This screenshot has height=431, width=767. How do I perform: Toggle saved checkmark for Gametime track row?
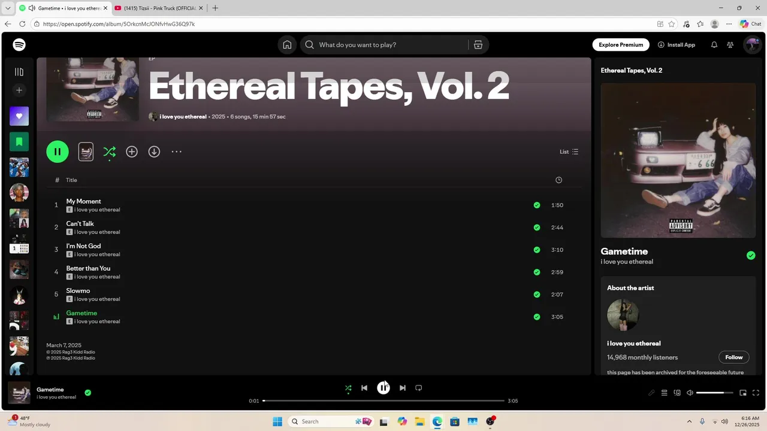[537, 317]
